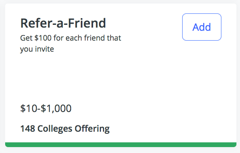Click the word "Offering" in the colleges count
The height and width of the screenshot is (153, 240).
92,129
